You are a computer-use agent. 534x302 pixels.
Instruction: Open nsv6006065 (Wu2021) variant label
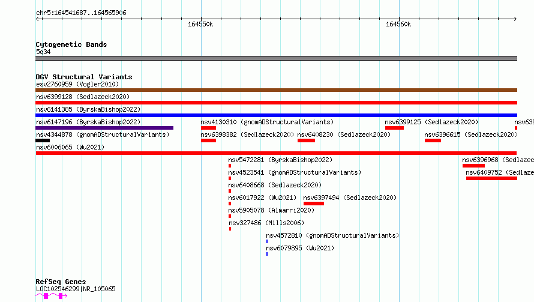pos(70,147)
